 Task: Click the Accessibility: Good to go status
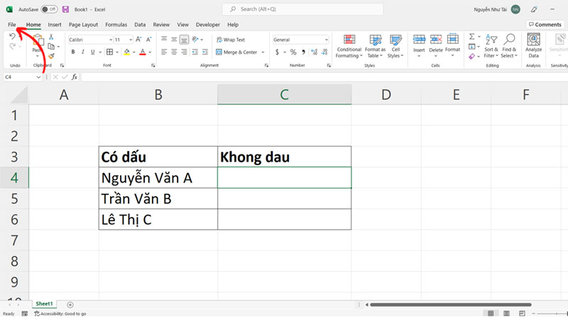[x=60, y=313]
